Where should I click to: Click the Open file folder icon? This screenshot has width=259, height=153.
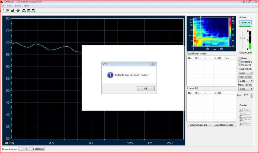pyautogui.click(x=7, y=10)
